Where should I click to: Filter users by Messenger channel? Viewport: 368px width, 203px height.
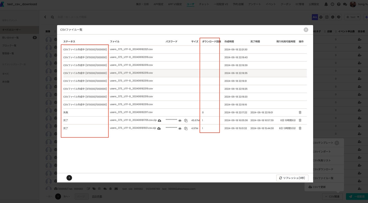[x=333, y=17]
